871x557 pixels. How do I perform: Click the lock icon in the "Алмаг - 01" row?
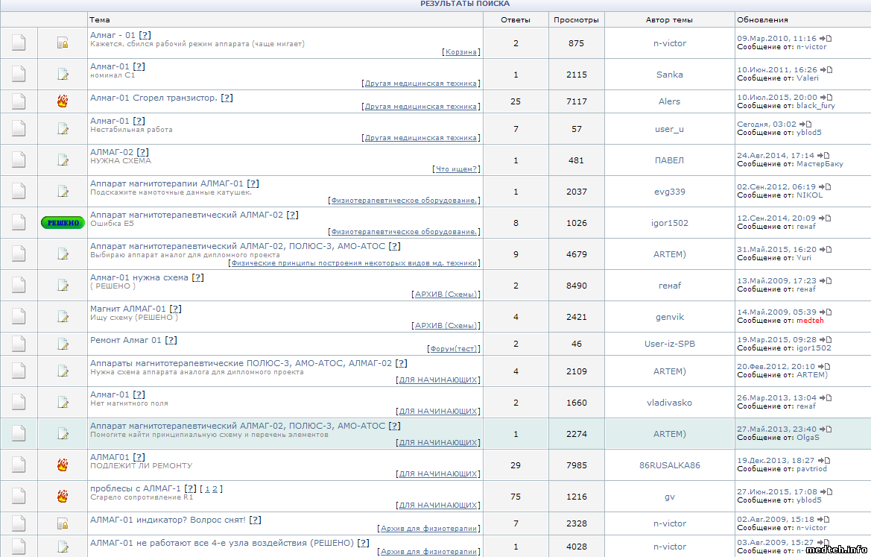(63, 43)
